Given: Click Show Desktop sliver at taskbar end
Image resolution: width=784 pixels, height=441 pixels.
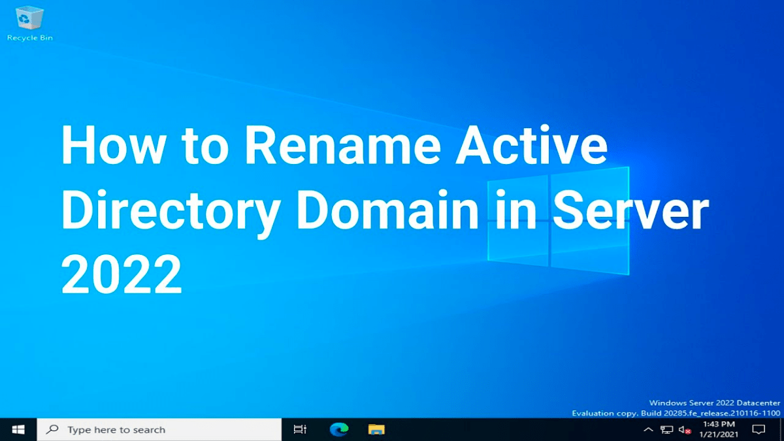Looking at the screenshot, I should [x=781, y=429].
